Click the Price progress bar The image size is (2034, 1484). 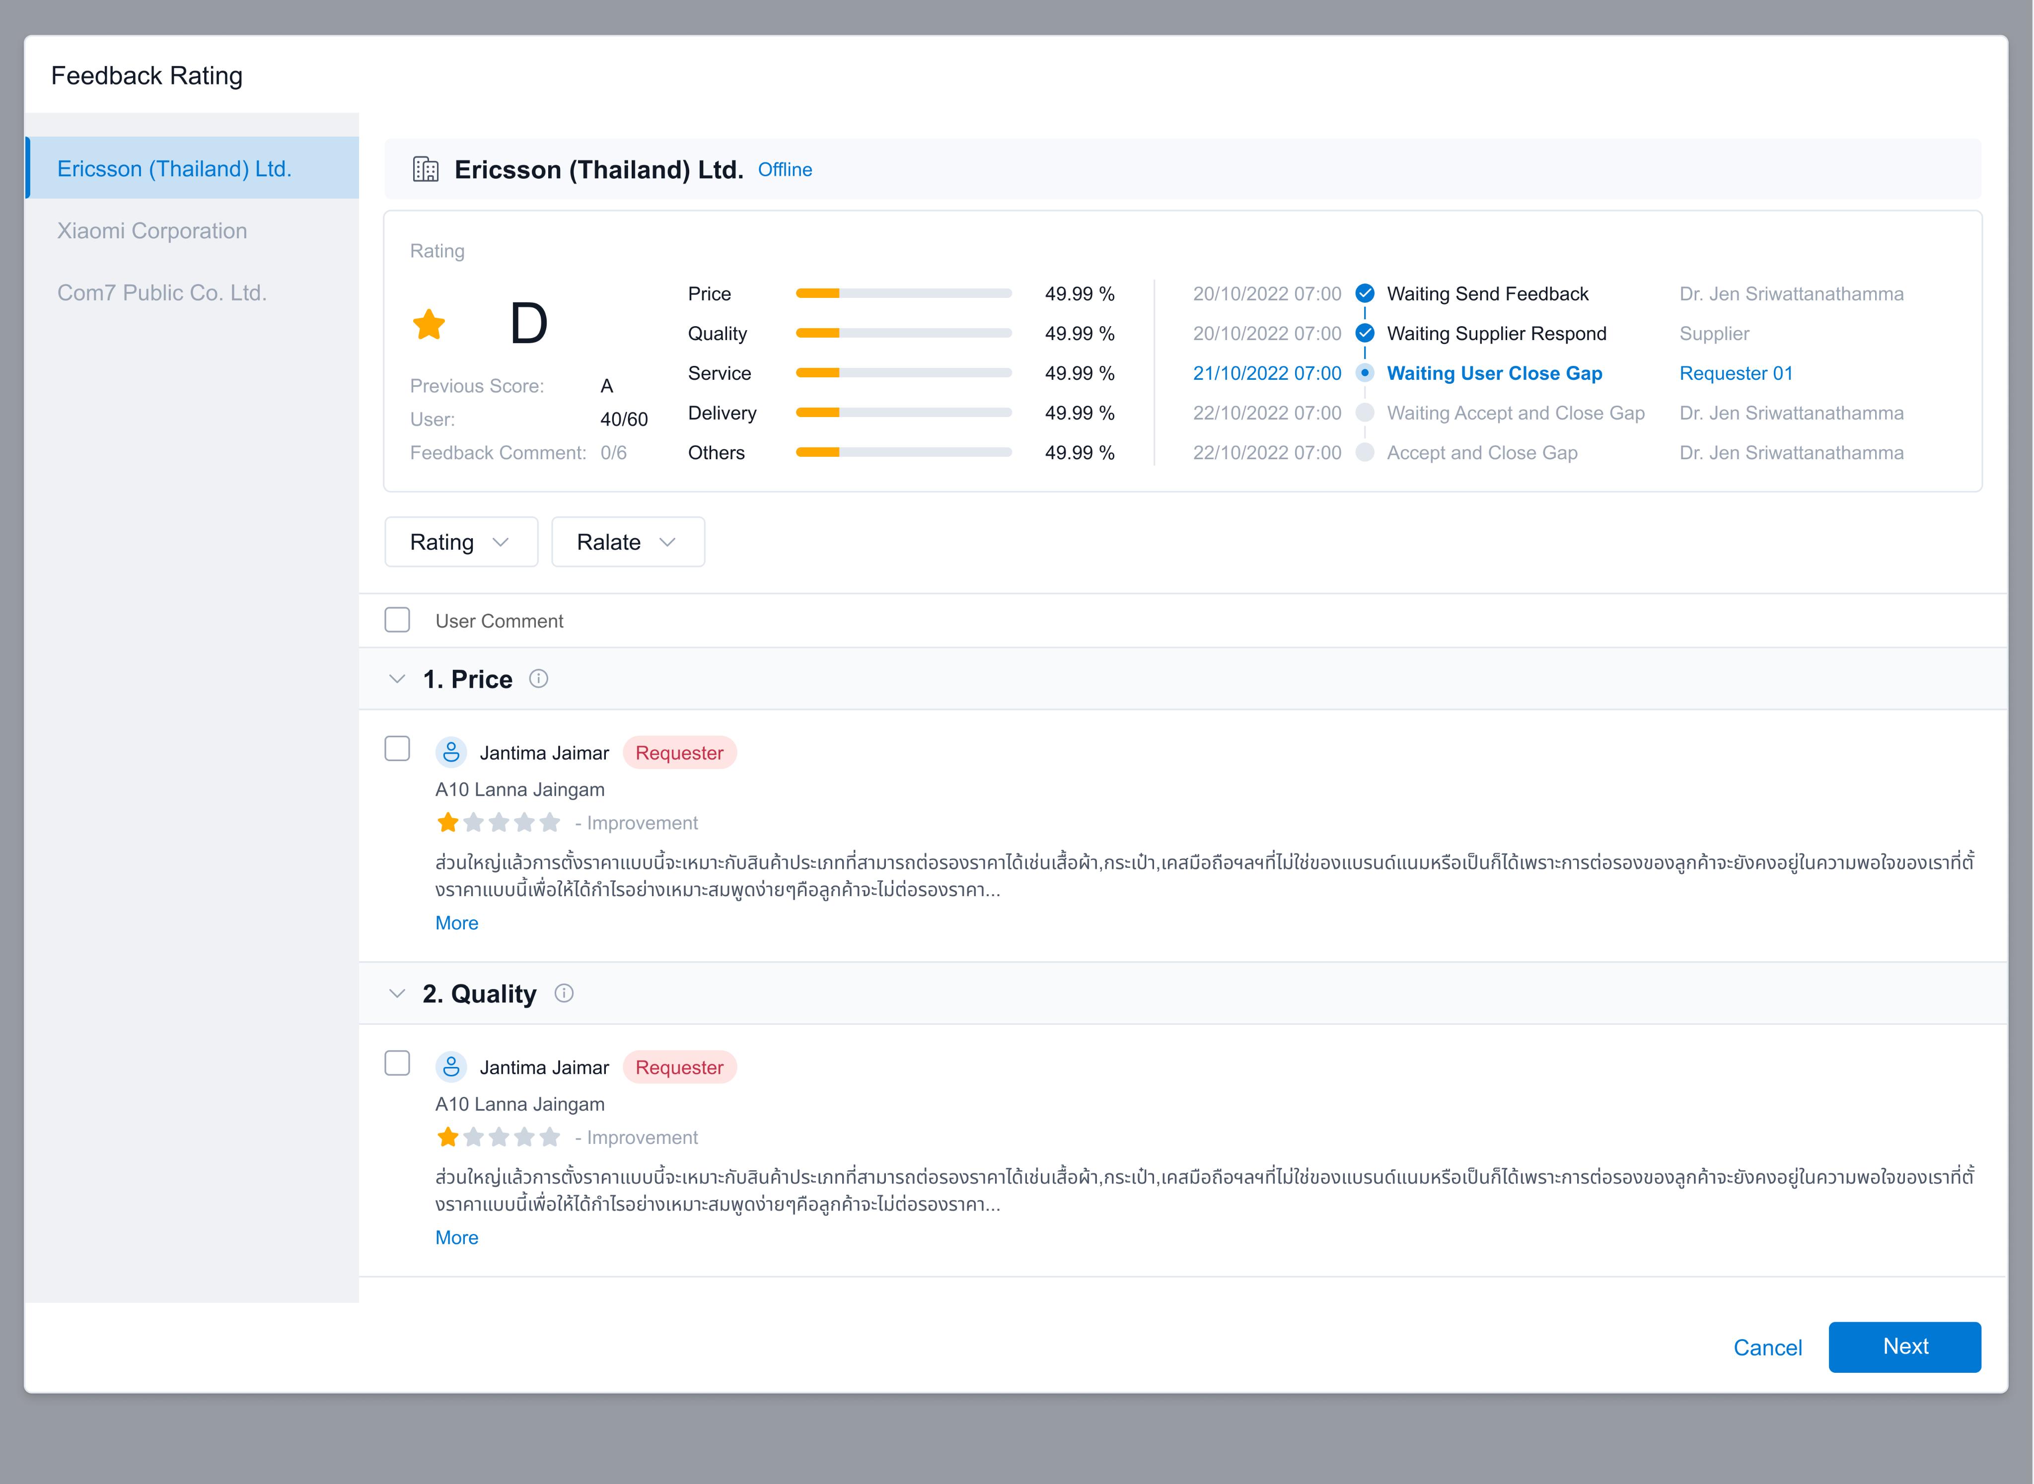pyautogui.click(x=904, y=293)
